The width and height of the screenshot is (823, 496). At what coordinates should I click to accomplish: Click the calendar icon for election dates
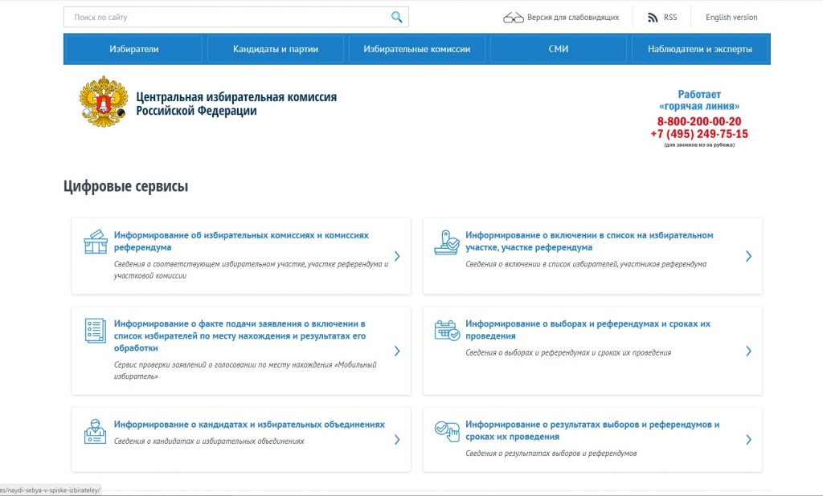(x=447, y=330)
